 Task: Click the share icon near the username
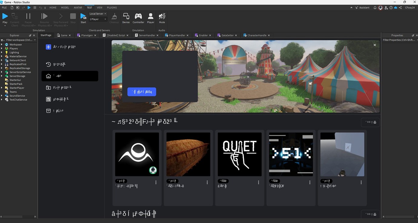point(400,8)
